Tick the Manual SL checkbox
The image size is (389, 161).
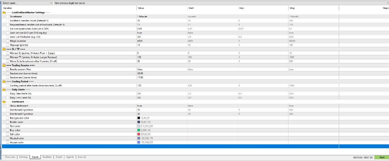[8, 53]
